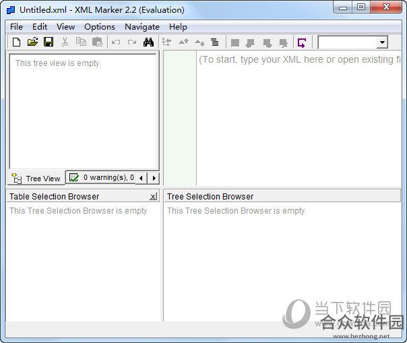Viewport: 407px width, 343px height.
Task: Click the move up arrow toolbar icon
Action: tap(183, 42)
